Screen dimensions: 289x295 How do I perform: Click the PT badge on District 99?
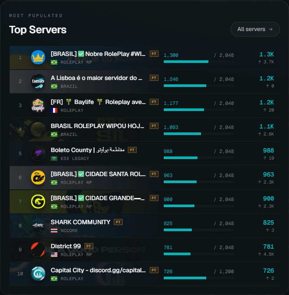pyautogui.click(x=89, y=246)
